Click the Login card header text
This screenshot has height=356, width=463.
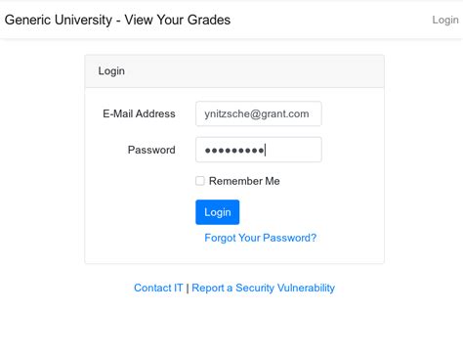tap(111, 71)
